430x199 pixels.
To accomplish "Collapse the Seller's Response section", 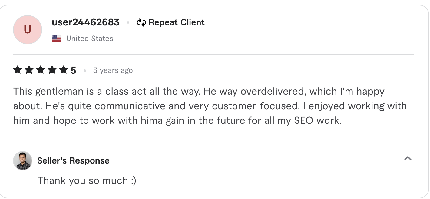I will 408,159.
